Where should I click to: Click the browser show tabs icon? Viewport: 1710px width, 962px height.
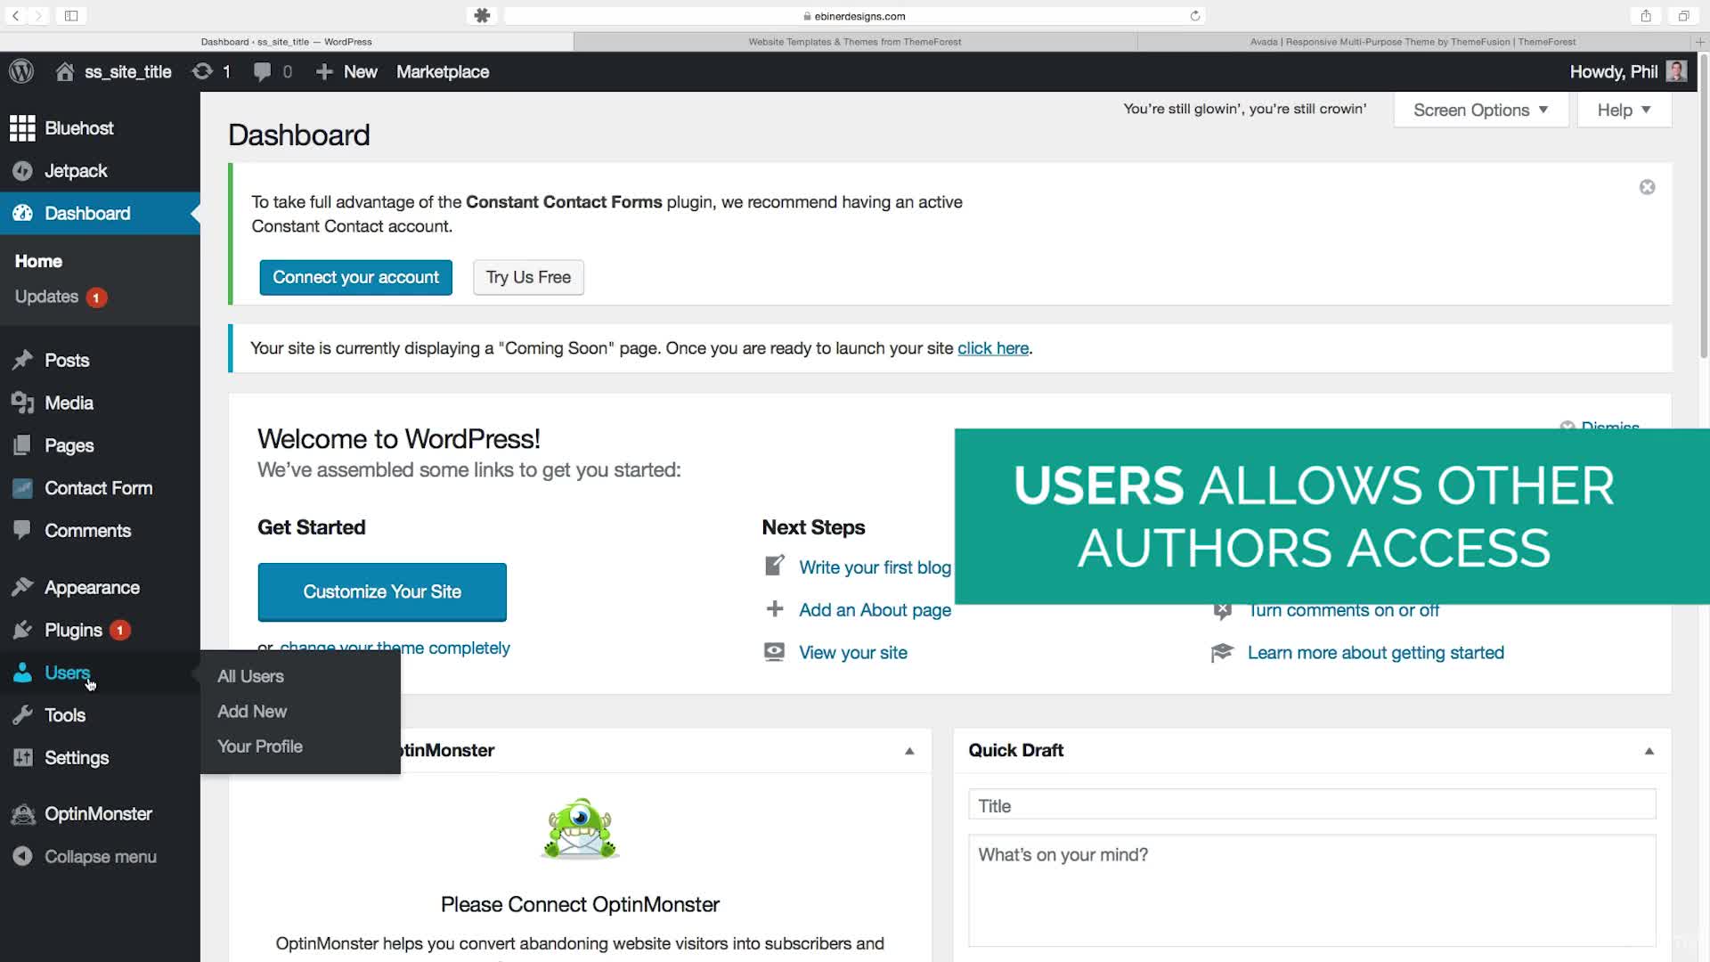click(x=1683, y=16)
